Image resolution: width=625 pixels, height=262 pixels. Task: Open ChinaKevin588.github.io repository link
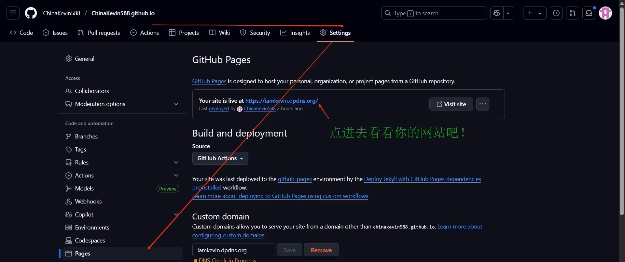[123, 13]
